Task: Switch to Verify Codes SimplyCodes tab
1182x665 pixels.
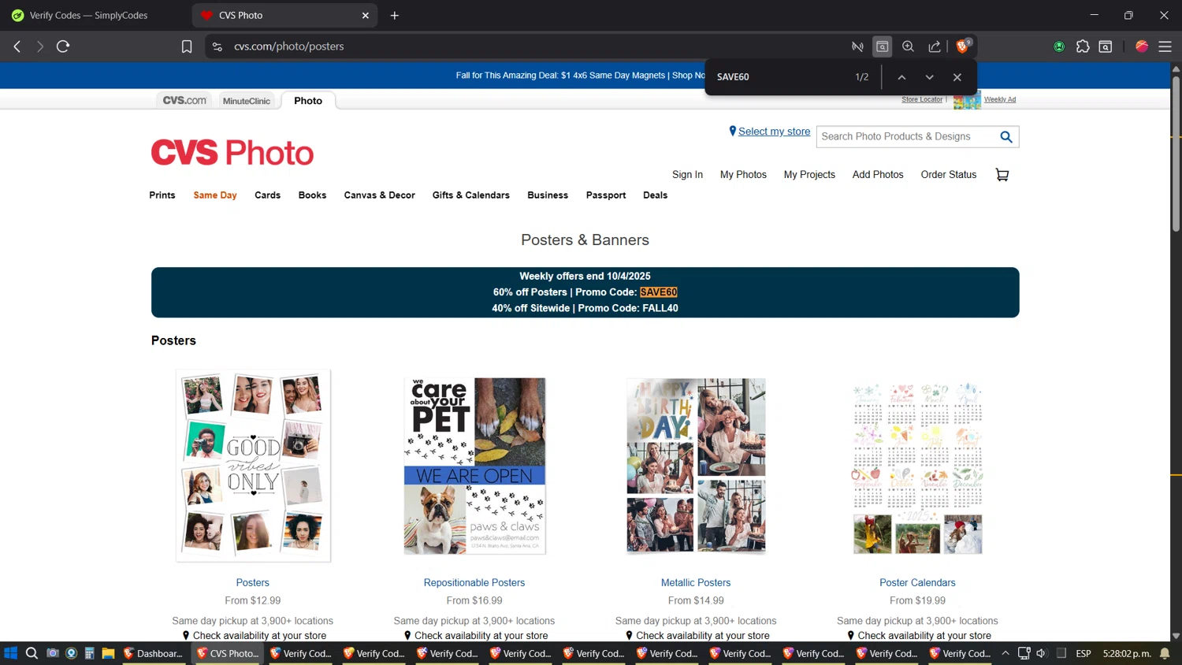Action: pyautogui.click(x=95, y=15)
